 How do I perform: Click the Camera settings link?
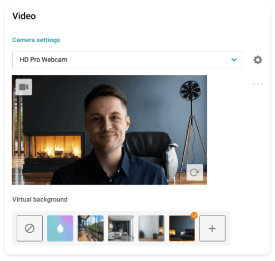(36, 40)
